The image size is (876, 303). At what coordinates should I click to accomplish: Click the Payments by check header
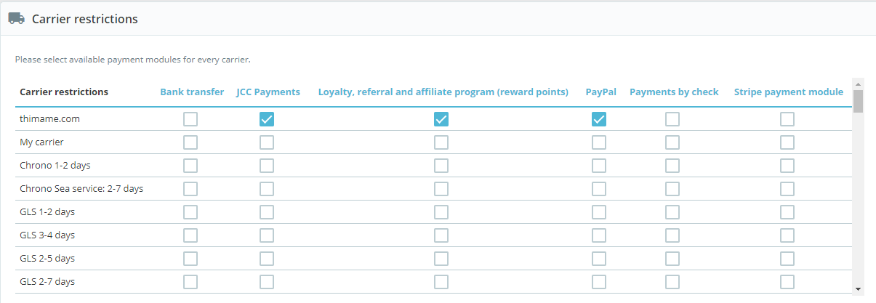tap(674, 92)
